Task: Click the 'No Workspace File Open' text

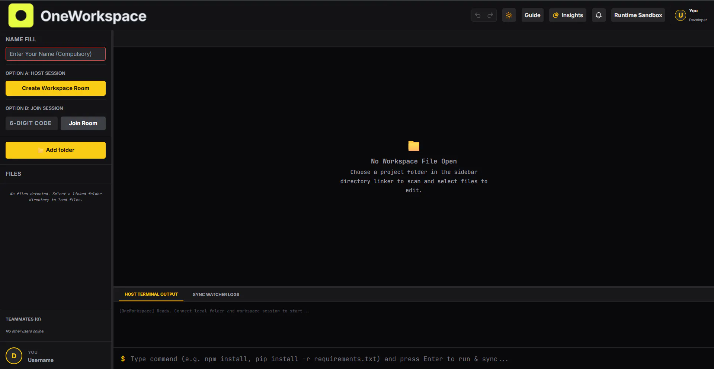Action: pos(414,161)
